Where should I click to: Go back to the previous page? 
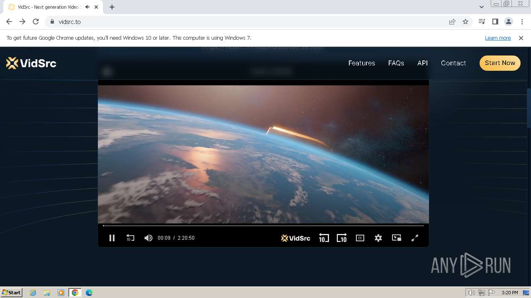[9, 22]
